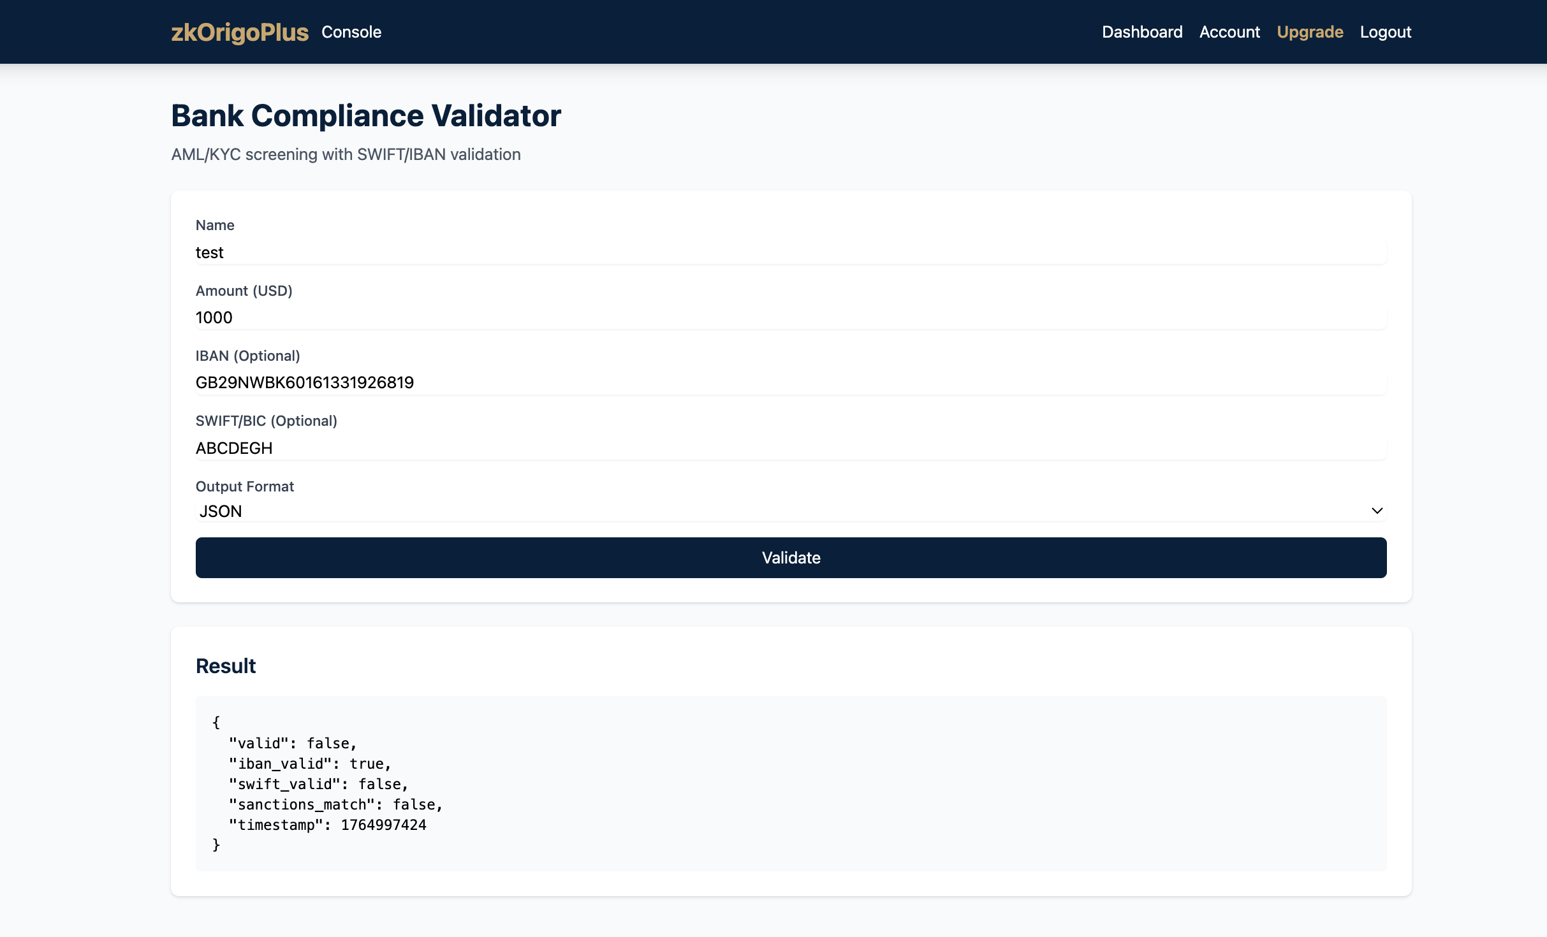Click the zkOrigoPlus logo
Screen dimensions: 1547x937
click(x=239, y=32)
